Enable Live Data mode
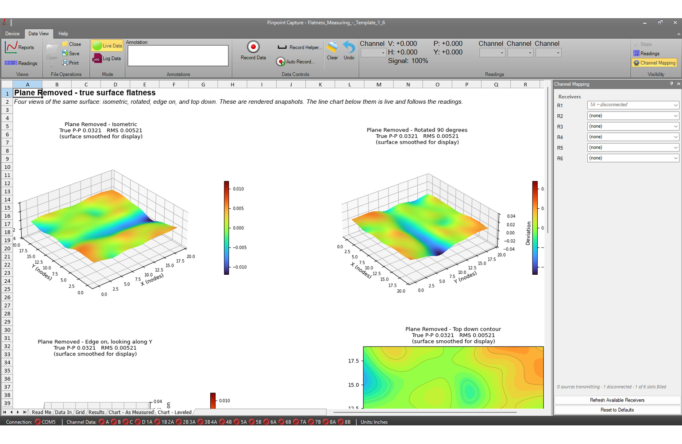This screenshot has height=444, width=682. (x=107, y=46)
